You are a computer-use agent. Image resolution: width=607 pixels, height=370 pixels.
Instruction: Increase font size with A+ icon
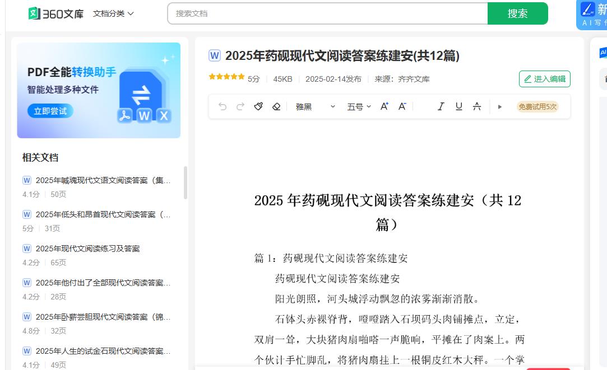(384, 106)
